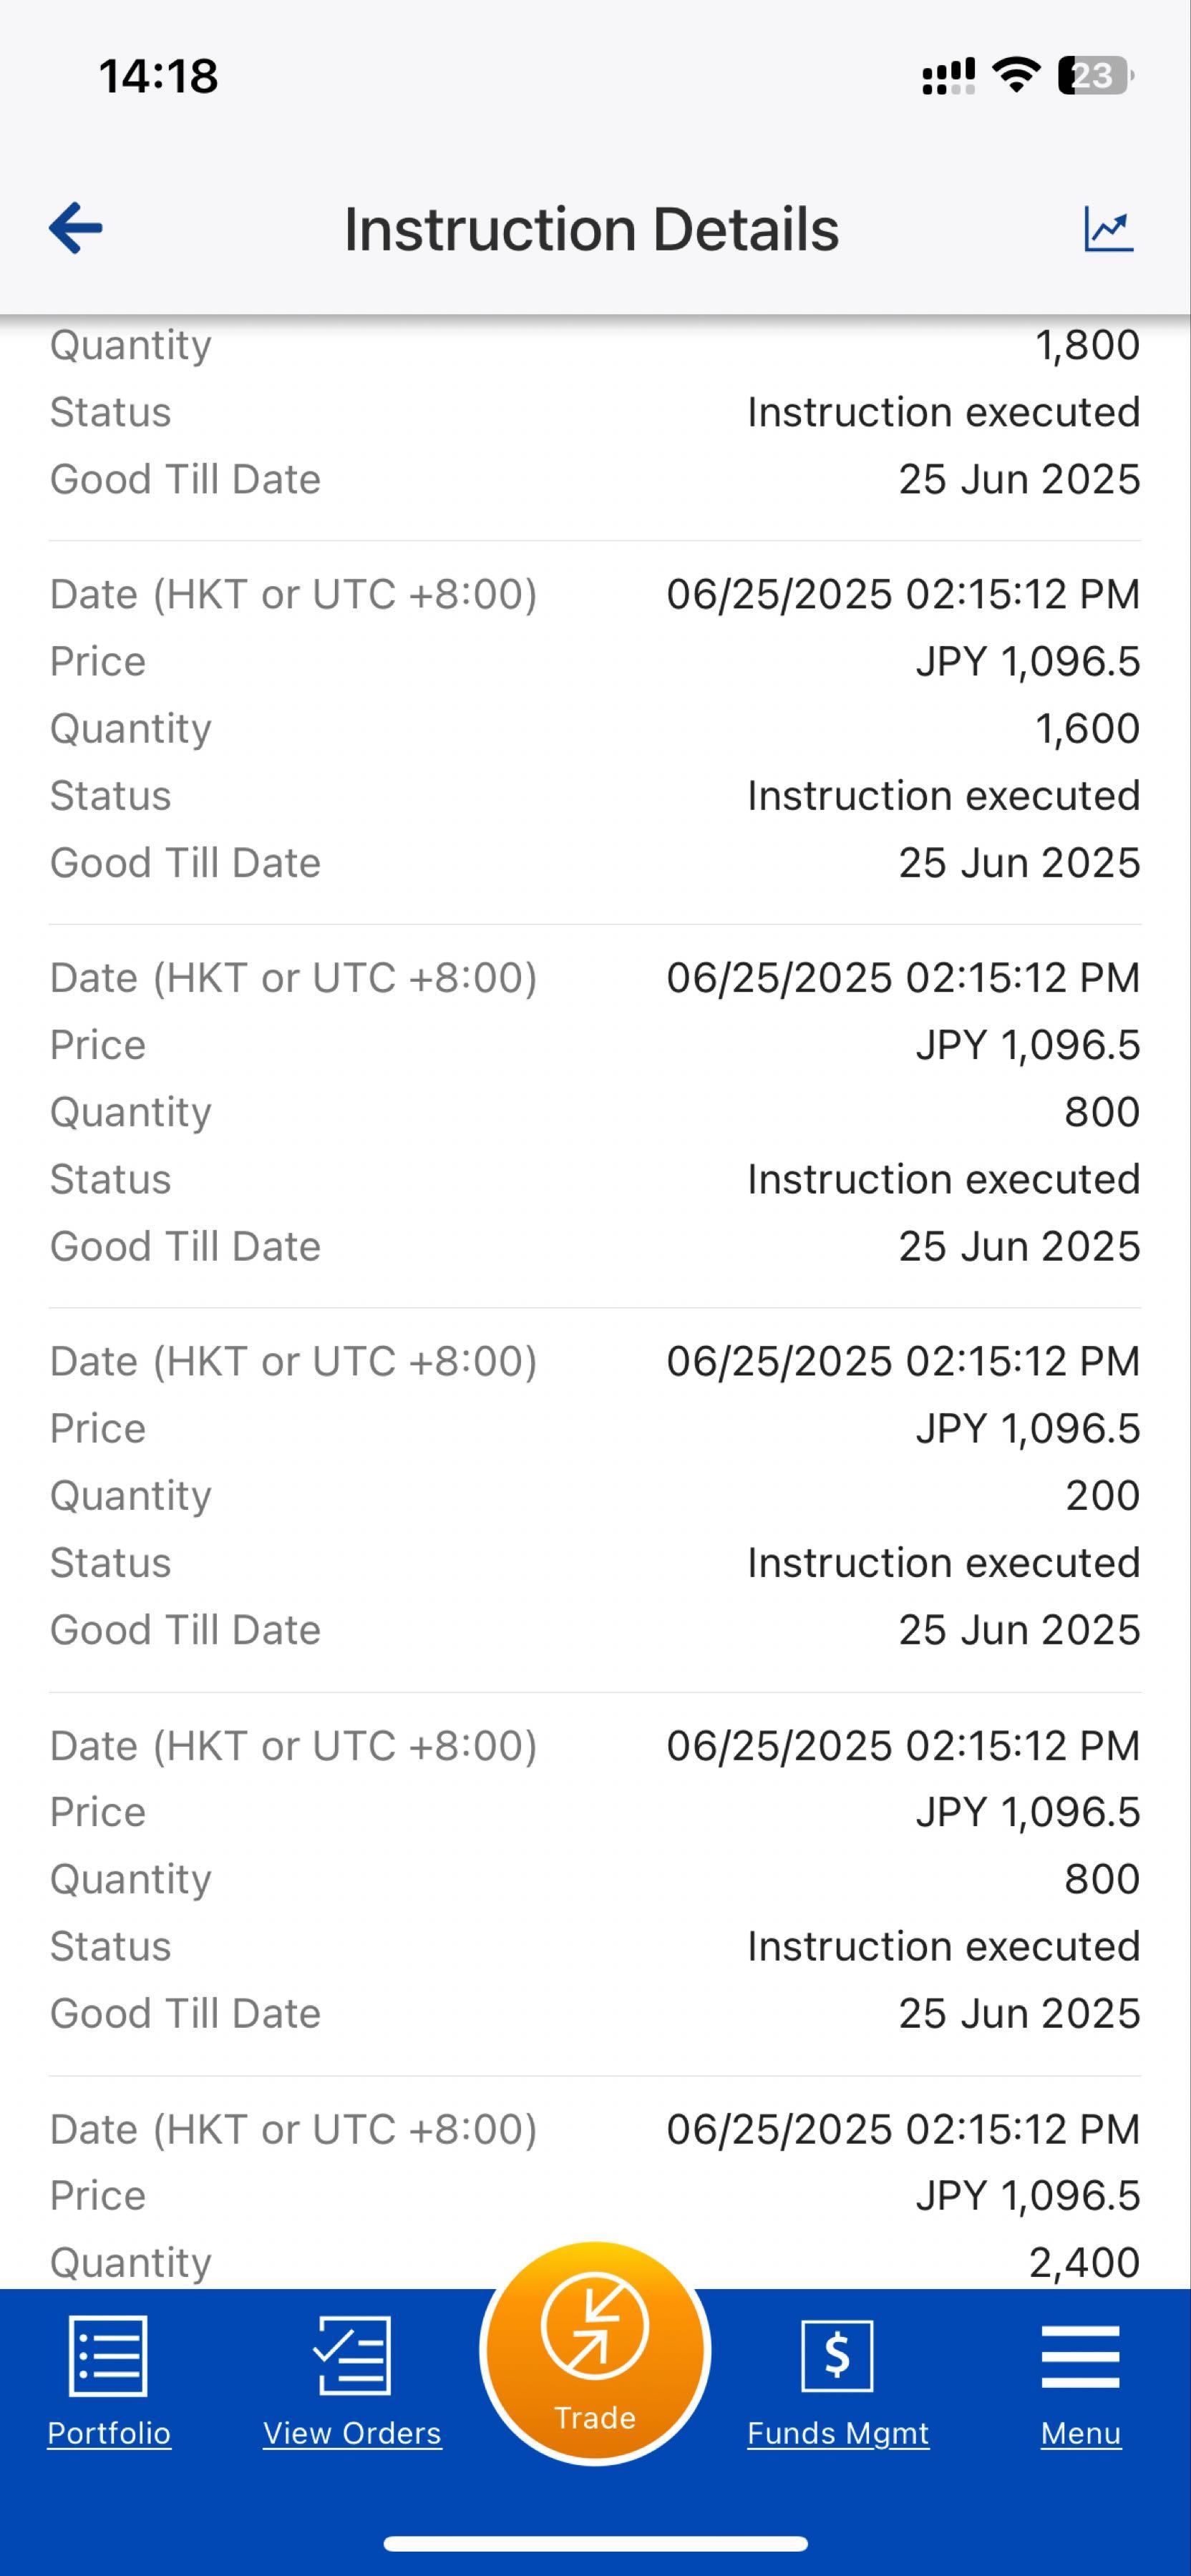This screenshot has width=1191, height=2576.
Task: Select the quantity 200 value
Action: click(1102, 1495)
